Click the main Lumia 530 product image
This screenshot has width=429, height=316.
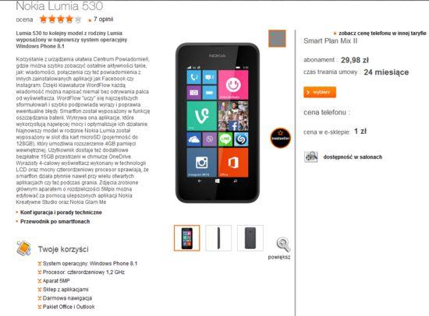click(x=218, y=123)
